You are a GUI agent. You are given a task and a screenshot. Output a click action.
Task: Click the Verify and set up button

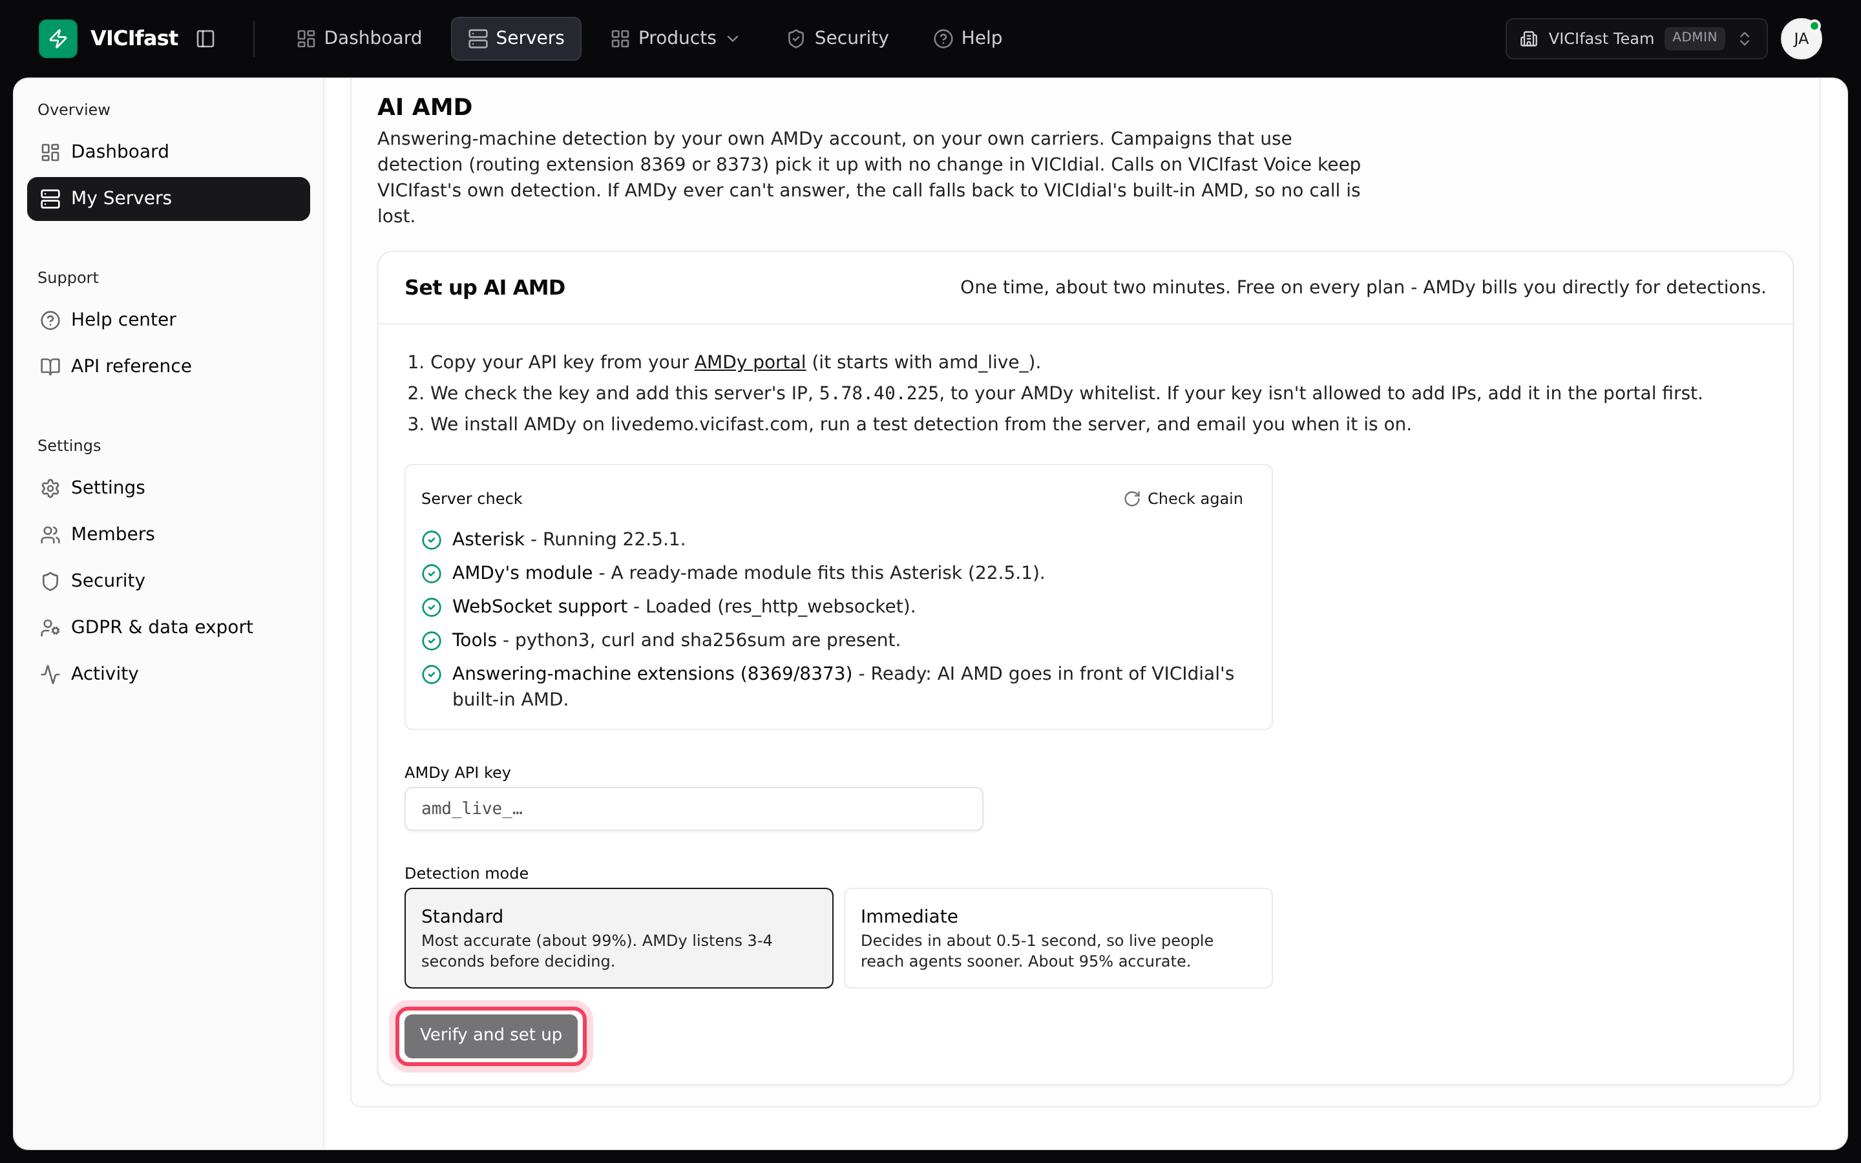490,1035
